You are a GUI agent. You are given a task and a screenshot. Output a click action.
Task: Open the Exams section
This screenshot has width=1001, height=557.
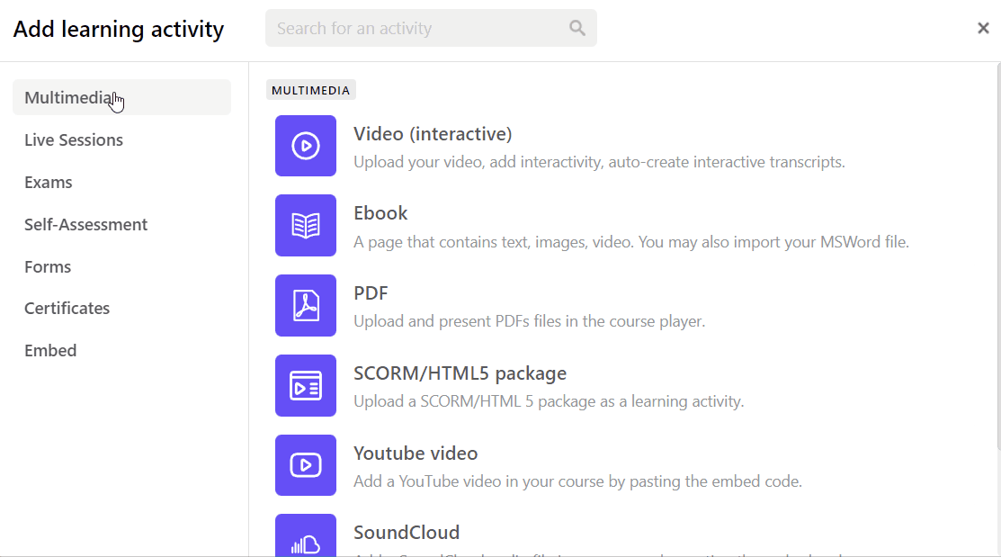49,182
